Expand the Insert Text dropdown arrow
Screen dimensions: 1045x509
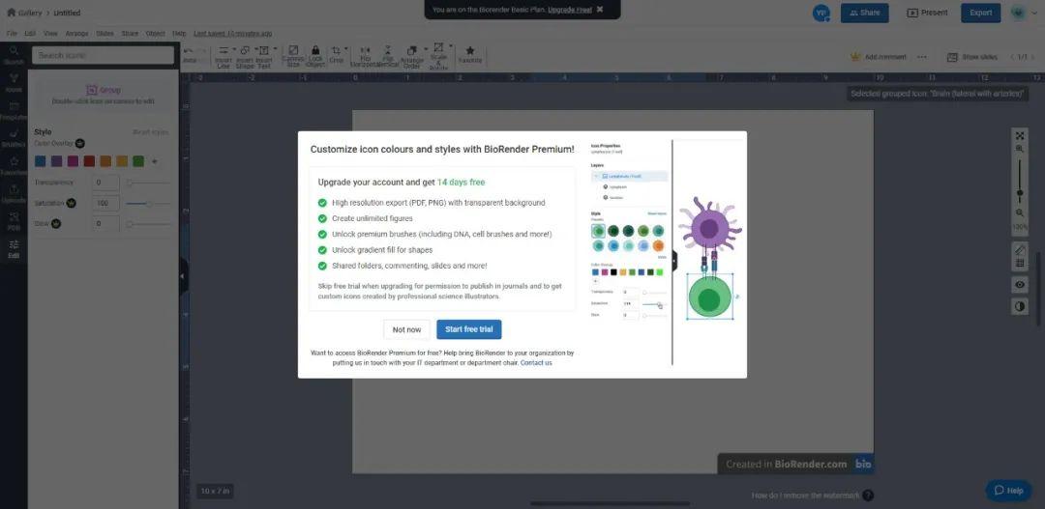point(274,49)
